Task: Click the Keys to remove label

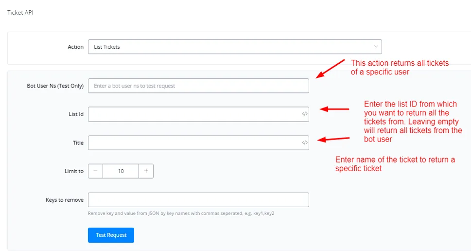Action: 65,200
